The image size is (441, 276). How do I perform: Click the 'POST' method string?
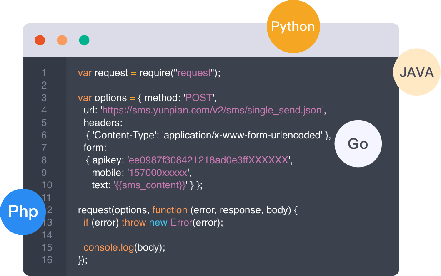point(199,98)
